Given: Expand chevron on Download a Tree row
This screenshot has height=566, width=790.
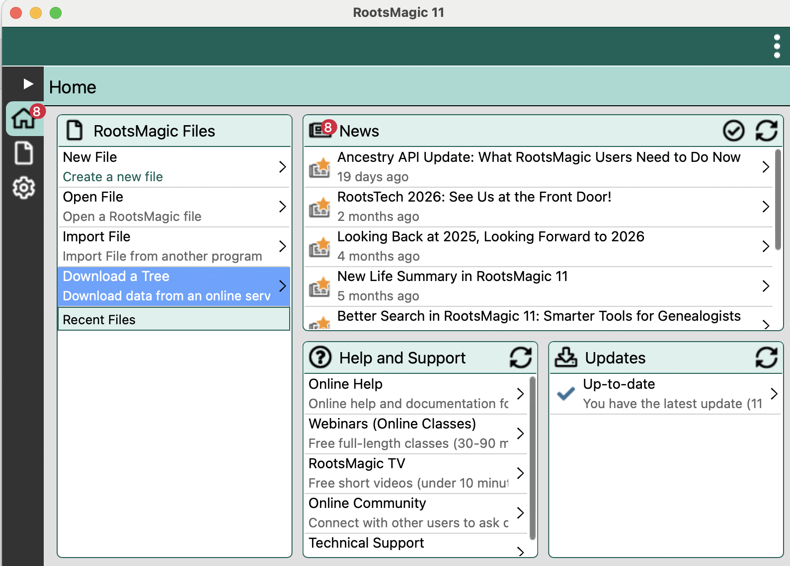Looking at the screenshot, I should tap(282, 286).
